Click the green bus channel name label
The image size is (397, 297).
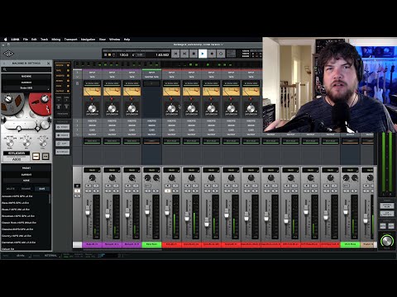pyautogui.click(x=151, y=244)
